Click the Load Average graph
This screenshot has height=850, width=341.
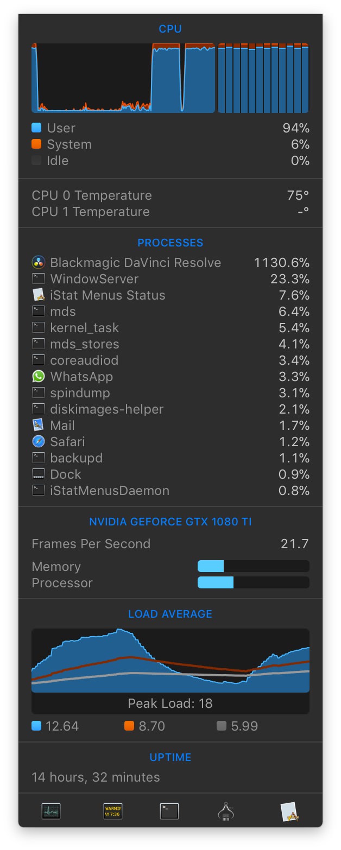point(170,661)
